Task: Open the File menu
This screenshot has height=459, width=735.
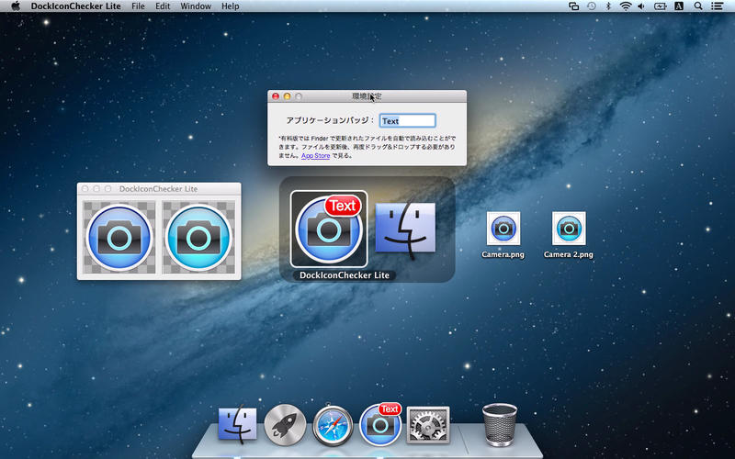Action: pyautogui.click(x=138, y=6)
